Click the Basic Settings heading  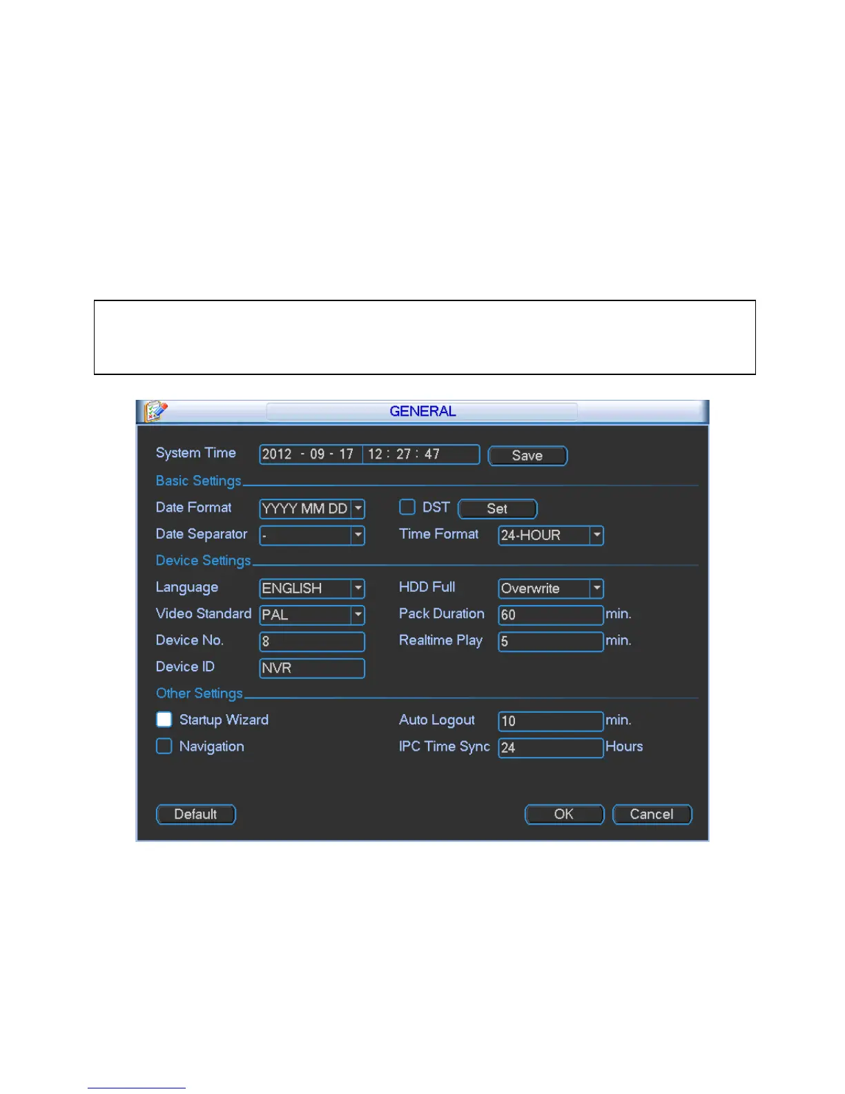[x=198, y=481]
